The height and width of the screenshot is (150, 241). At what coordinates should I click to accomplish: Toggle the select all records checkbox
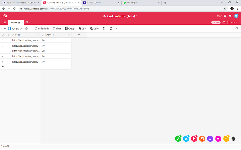click(3, 35)
